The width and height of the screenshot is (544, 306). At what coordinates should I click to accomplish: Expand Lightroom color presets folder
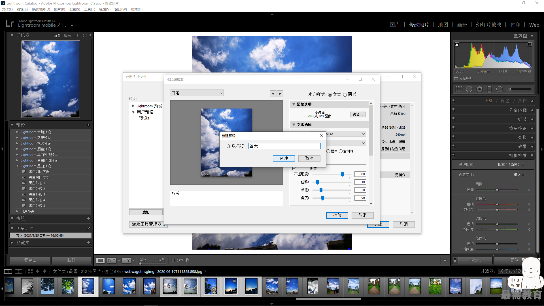[17, 149]
